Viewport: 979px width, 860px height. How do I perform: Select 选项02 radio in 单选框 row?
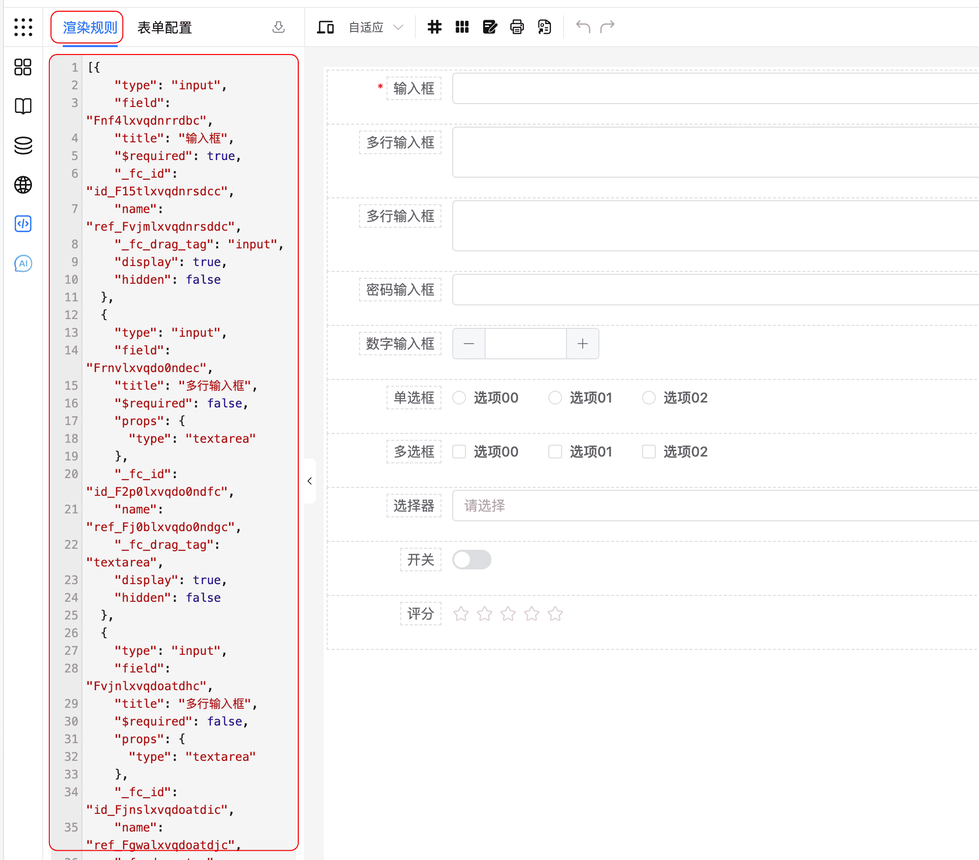(648, 398)
